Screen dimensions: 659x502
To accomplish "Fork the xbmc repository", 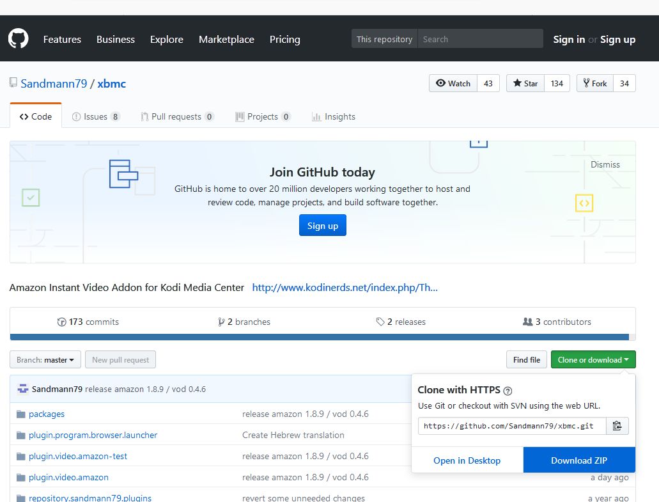I will [x=595, y=83].
